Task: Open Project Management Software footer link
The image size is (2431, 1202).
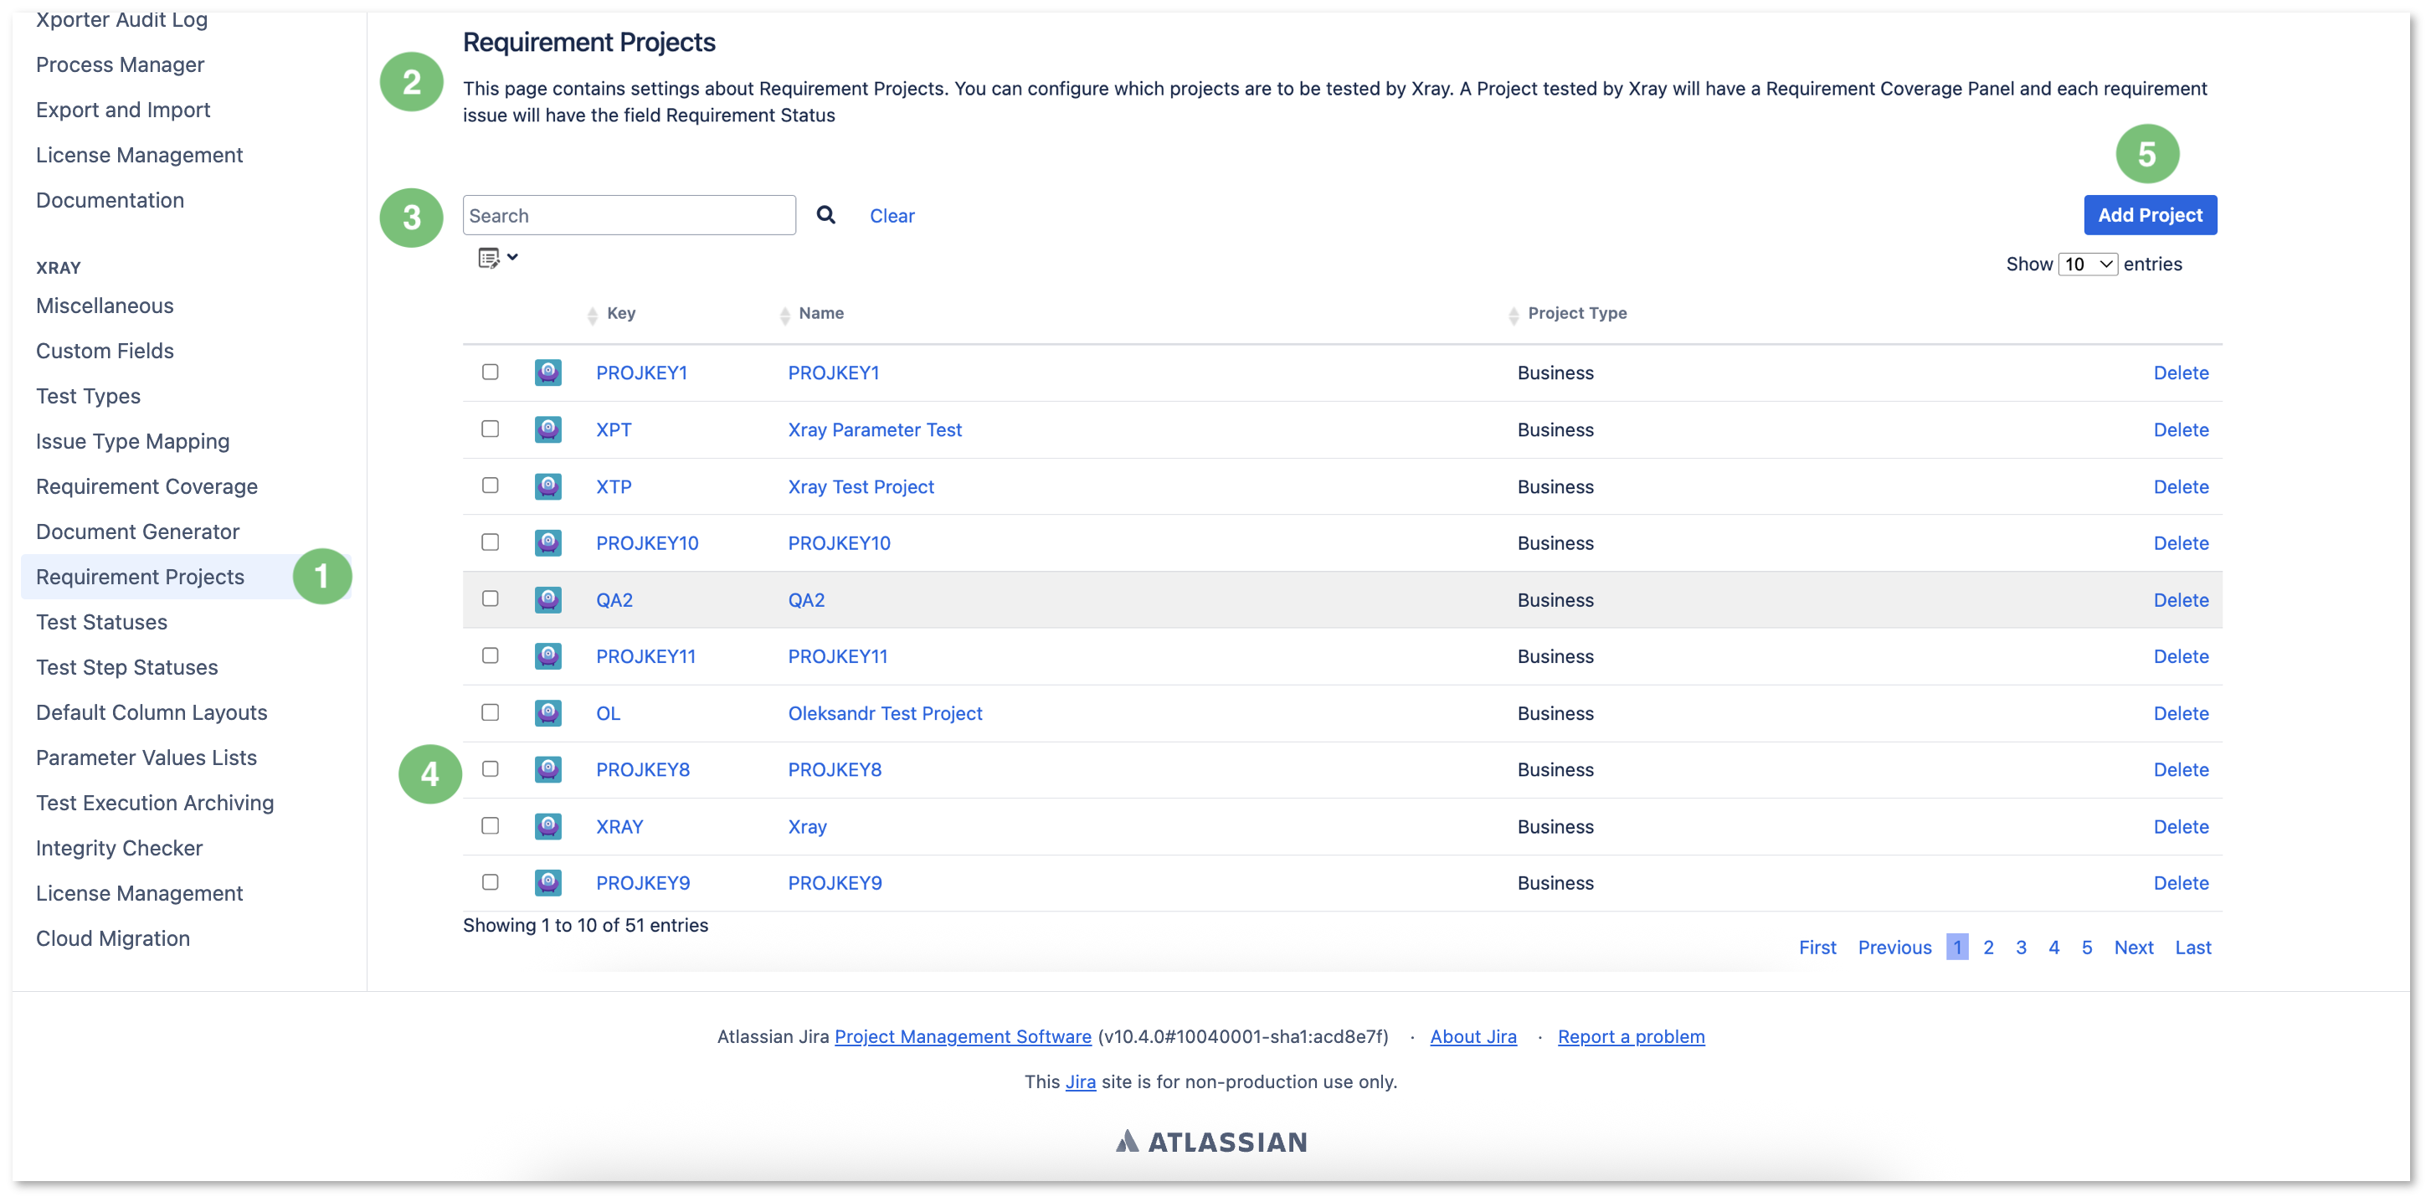Action: click(x=963, y=1037)
